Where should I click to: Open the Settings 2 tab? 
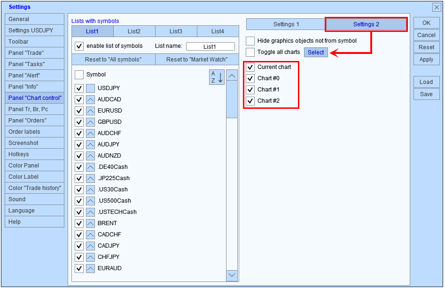point(366,24)
